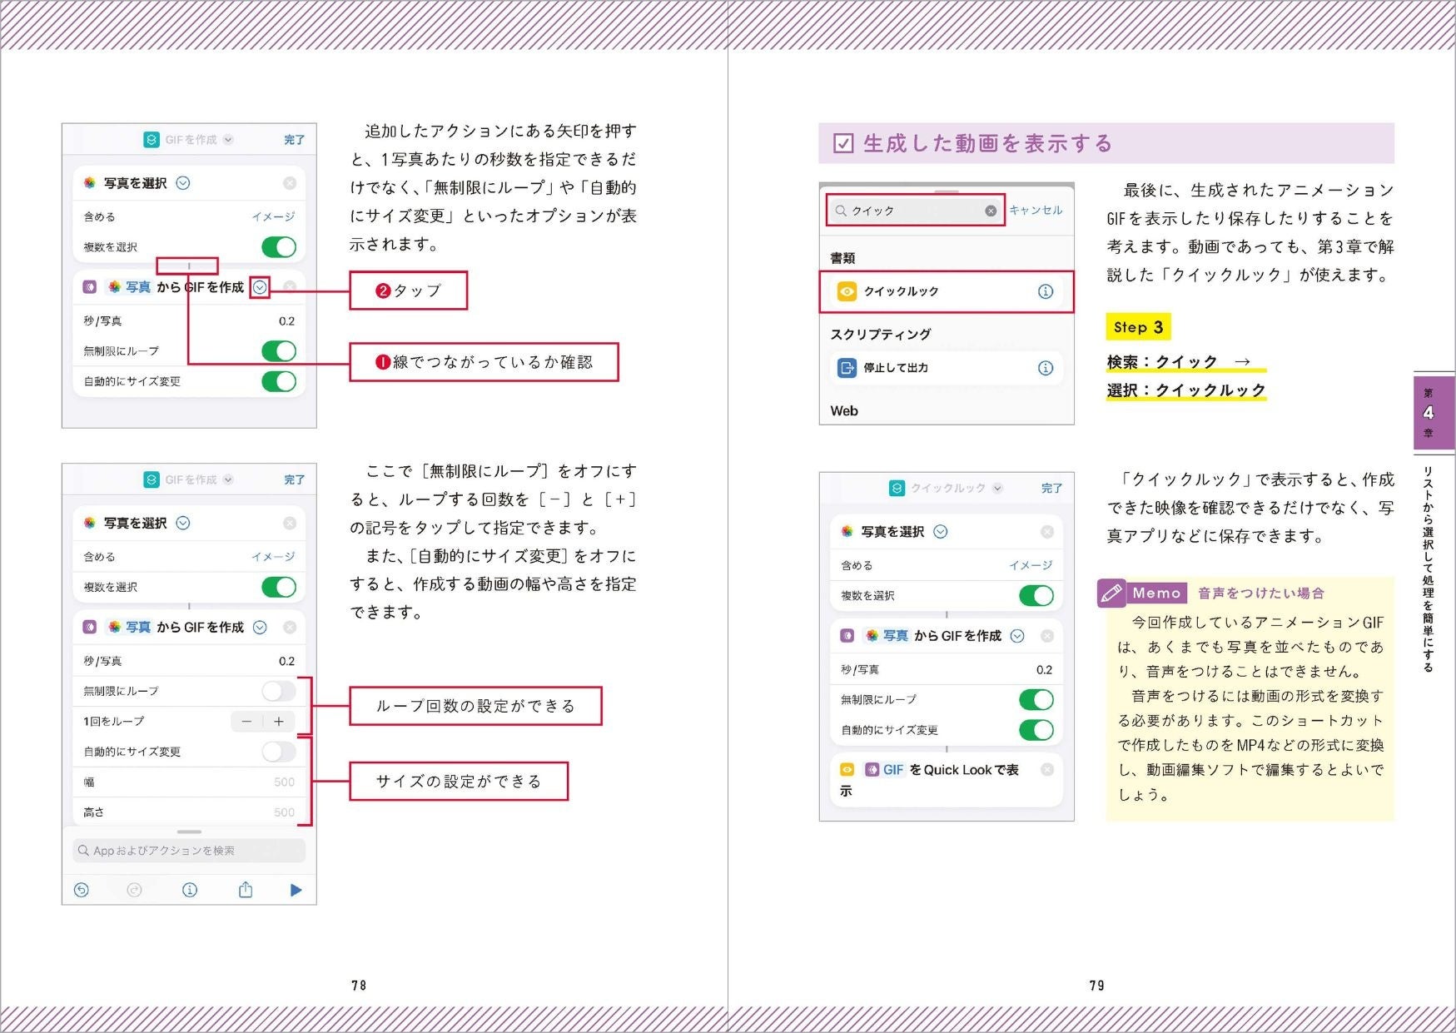Image resolution: width=1456 pixels, height=1033 pixels.
Task: Expand the クイックルック shortcut title chevron
Action: click(997, 488)
